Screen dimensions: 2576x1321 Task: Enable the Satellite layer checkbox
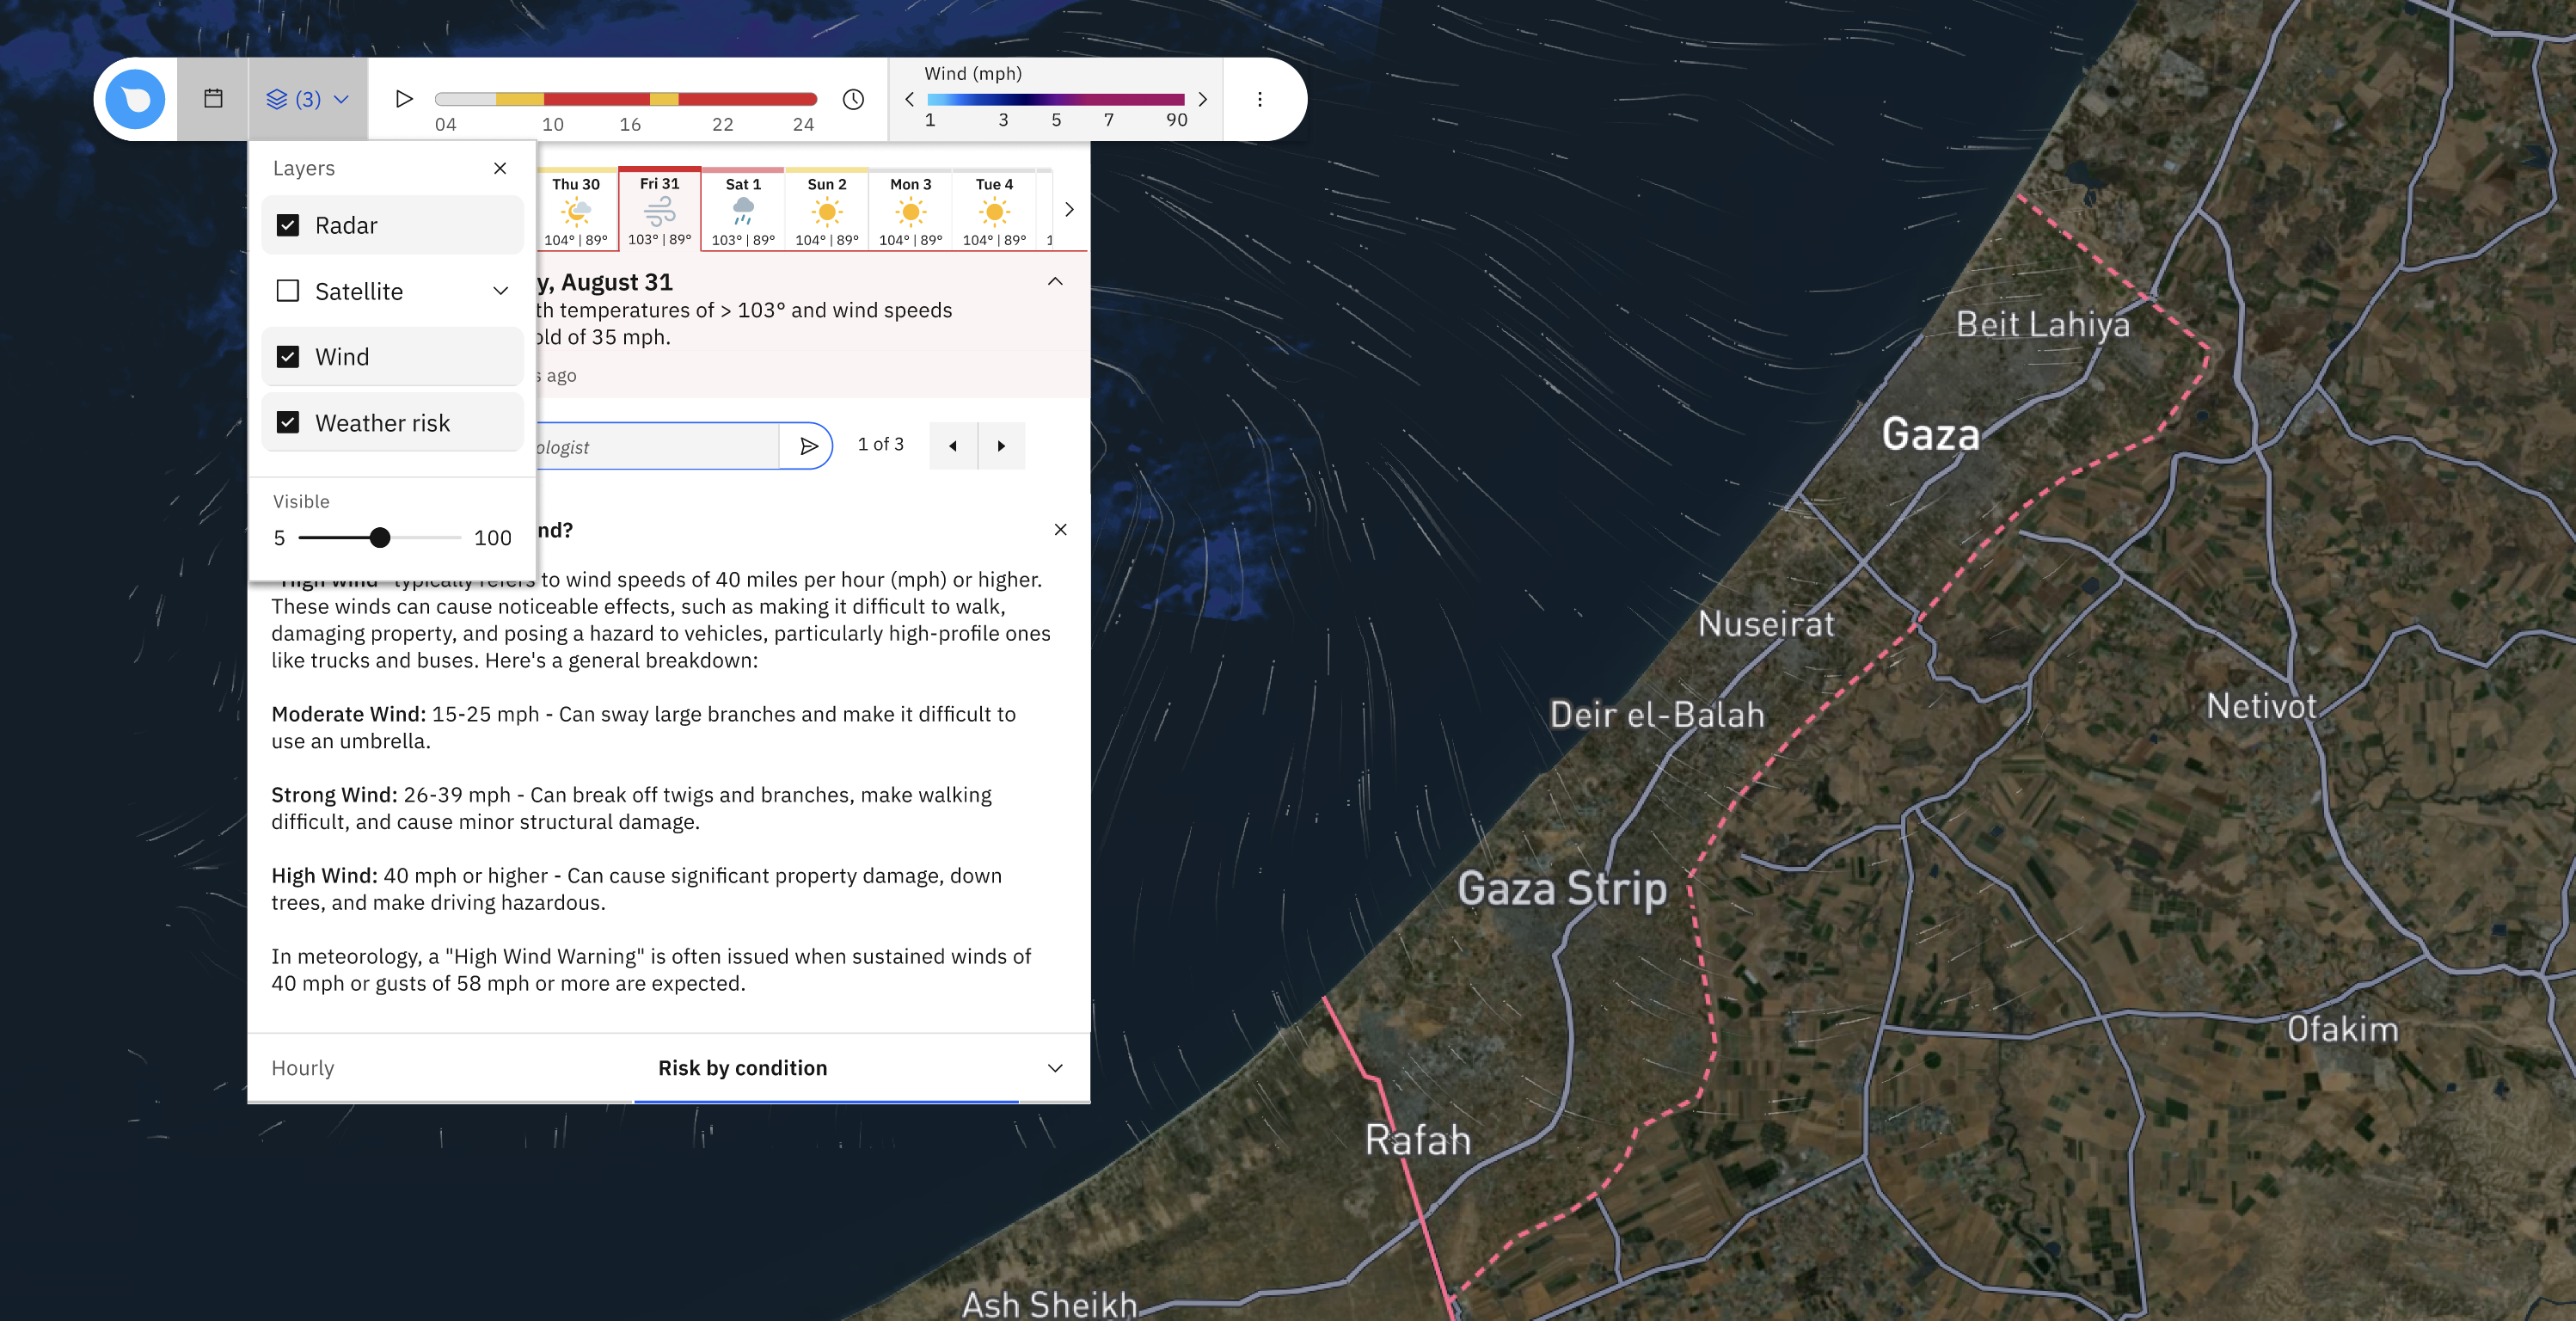(x=288, y=291)
